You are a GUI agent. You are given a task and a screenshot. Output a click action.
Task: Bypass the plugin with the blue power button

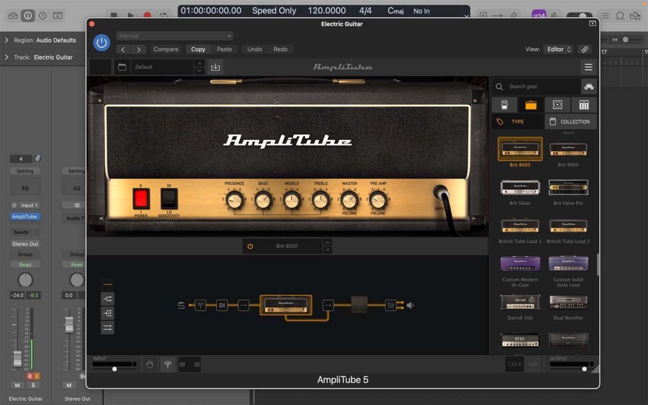click(x=101, y=42)
